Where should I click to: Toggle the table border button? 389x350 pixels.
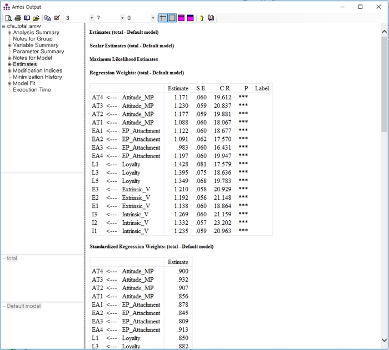click(172, 18)
